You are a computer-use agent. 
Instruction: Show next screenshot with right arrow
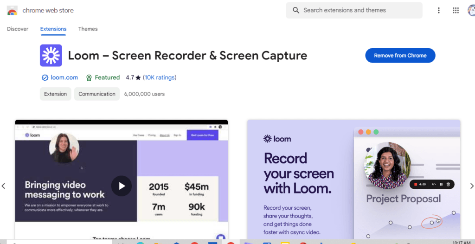[x=471, y=186]
